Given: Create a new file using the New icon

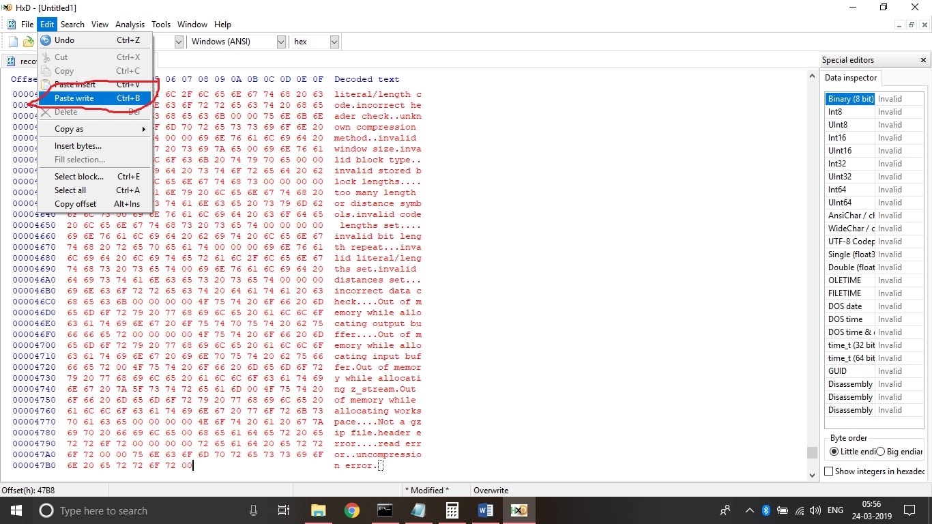Looking at the screenshot, I should [x=12, y=41].
